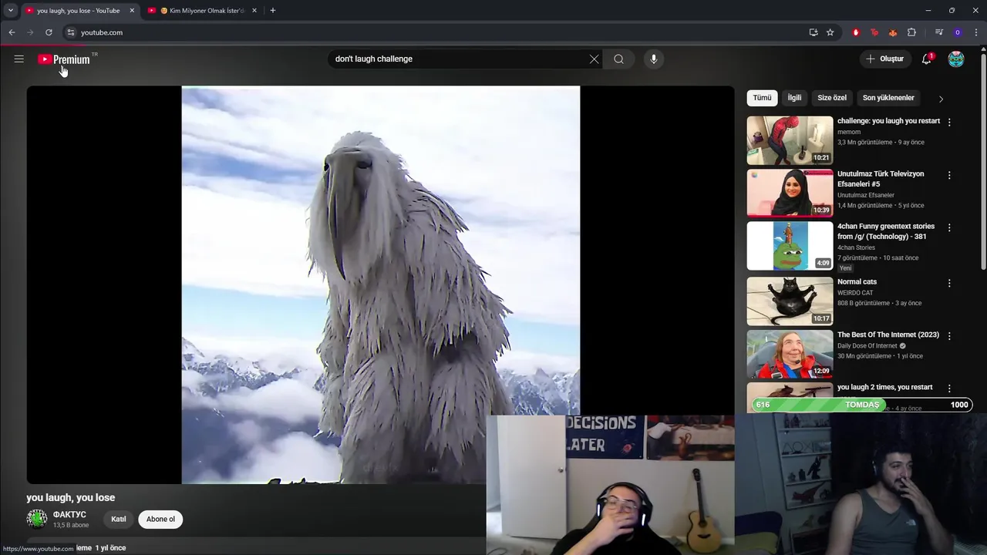
Task: Select the Tümü filter chip
Action: pos(762,98)
